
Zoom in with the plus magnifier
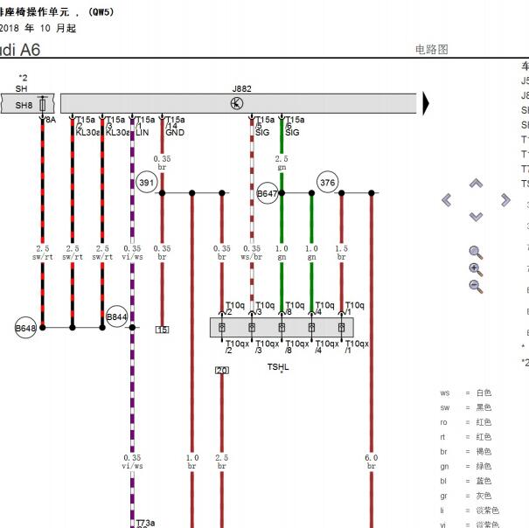click(476, 269)
